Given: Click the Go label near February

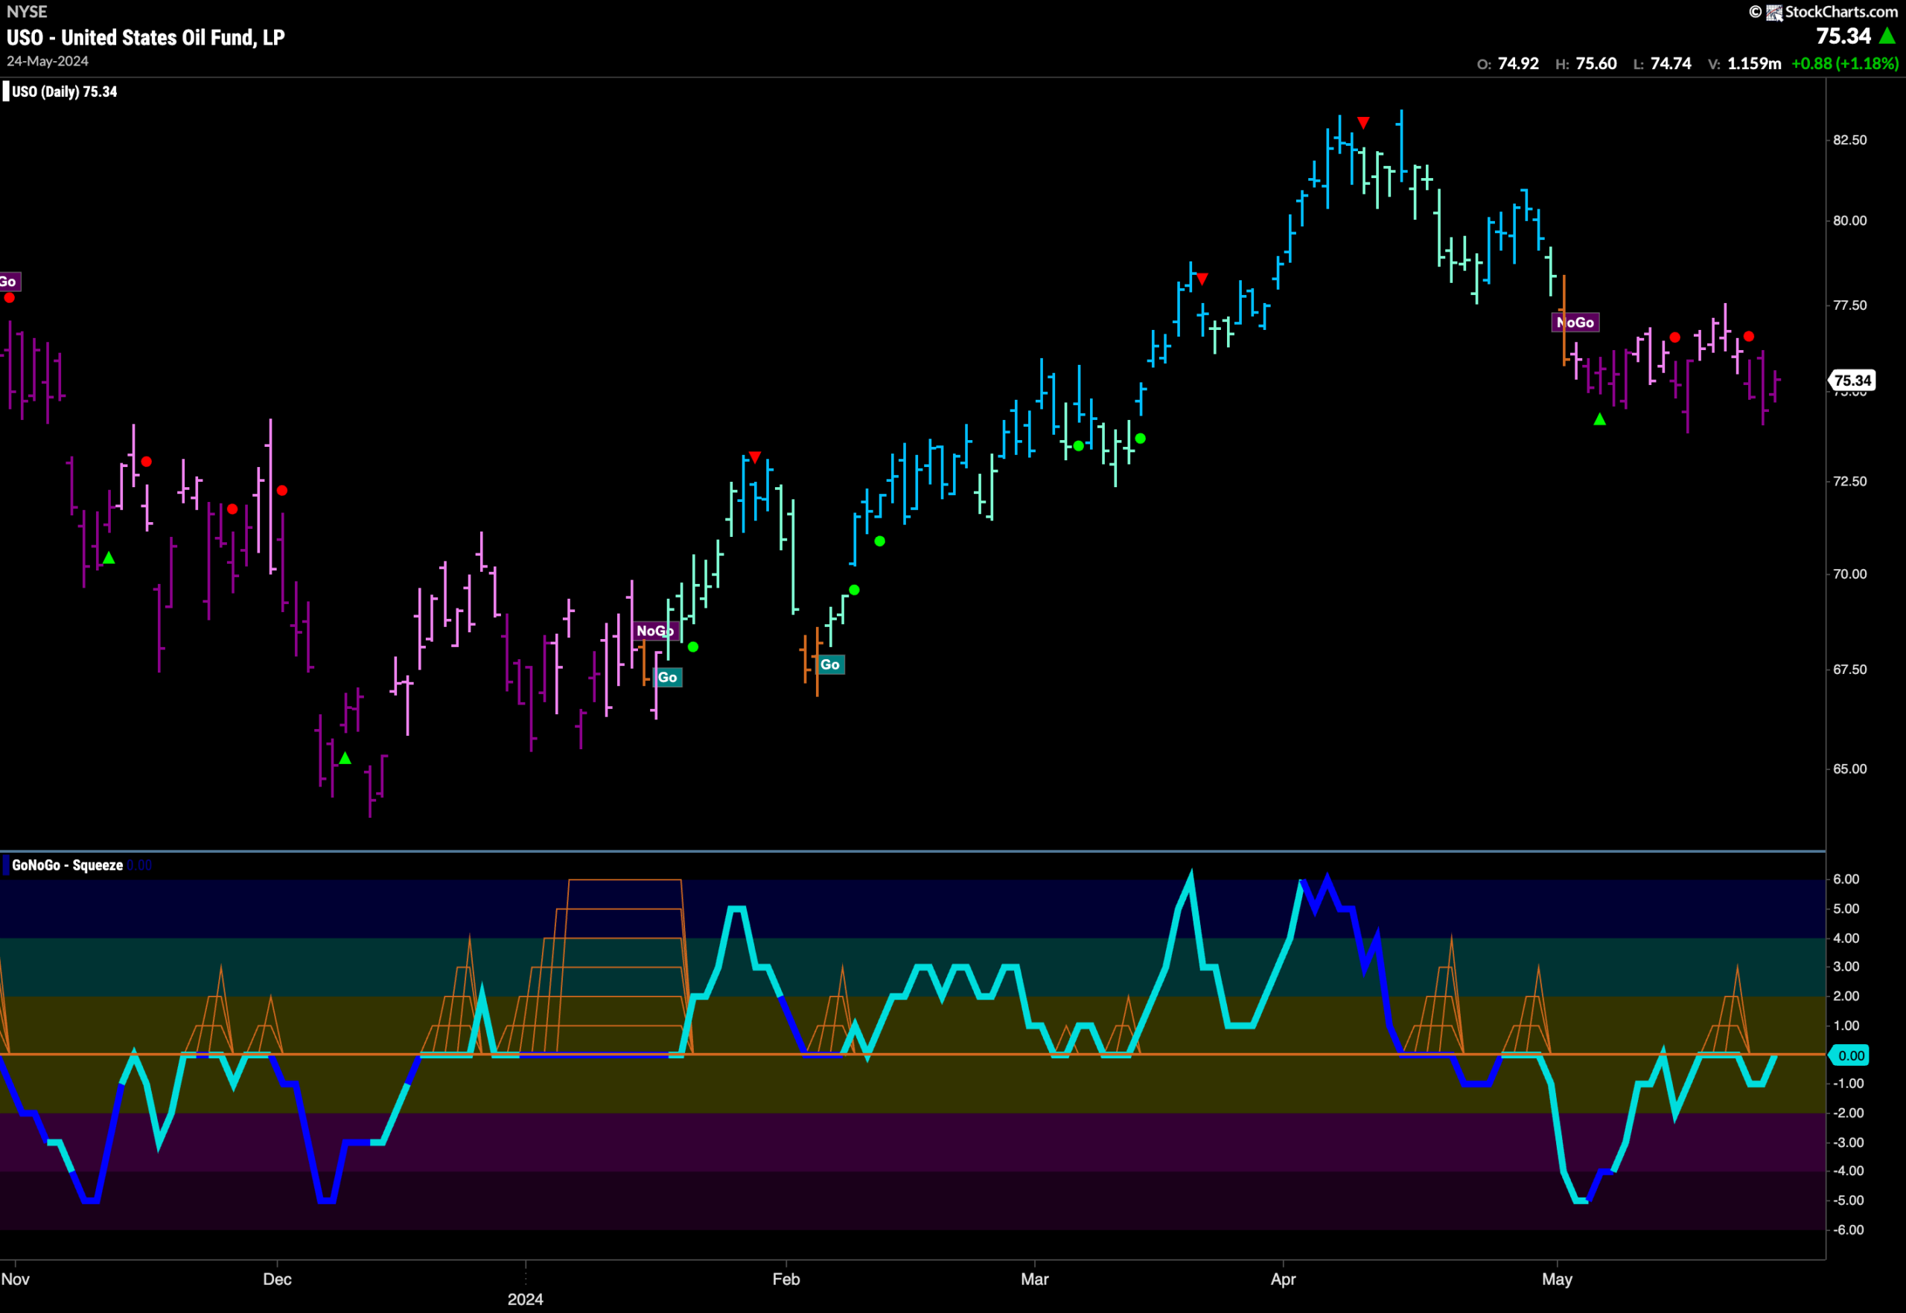Looking at the screenshot, I should click(x=829, y=665).
